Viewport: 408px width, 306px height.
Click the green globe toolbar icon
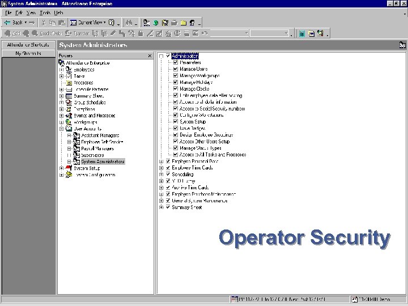[156, 23]
